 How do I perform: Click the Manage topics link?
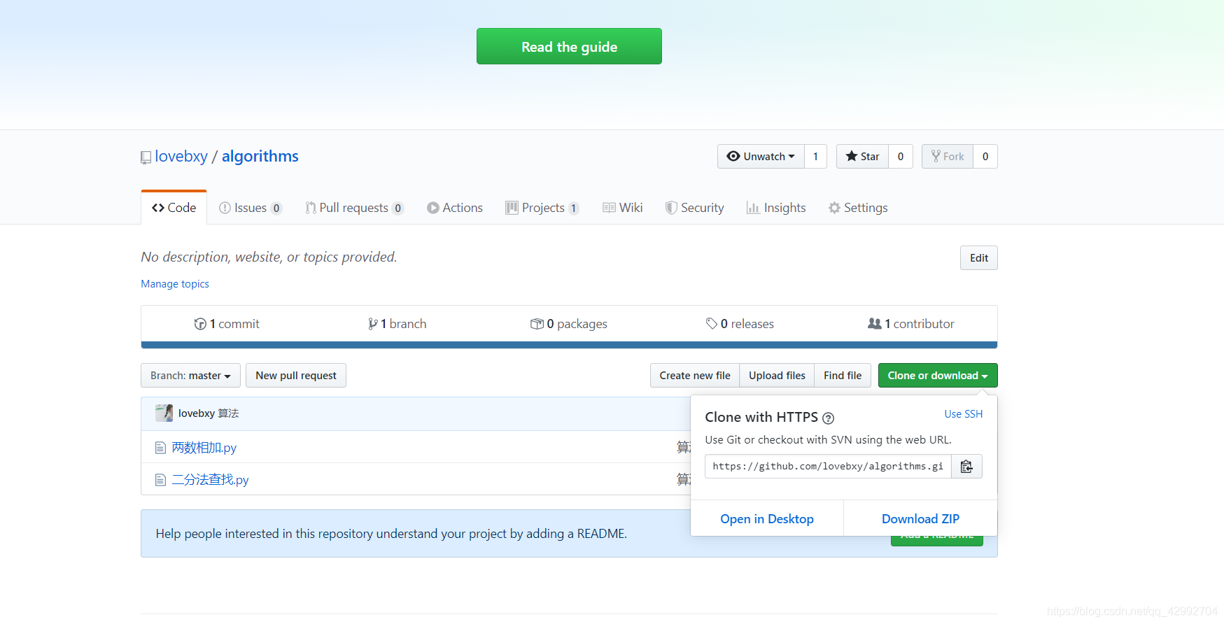pyautogui.click(x=175, y=284)
